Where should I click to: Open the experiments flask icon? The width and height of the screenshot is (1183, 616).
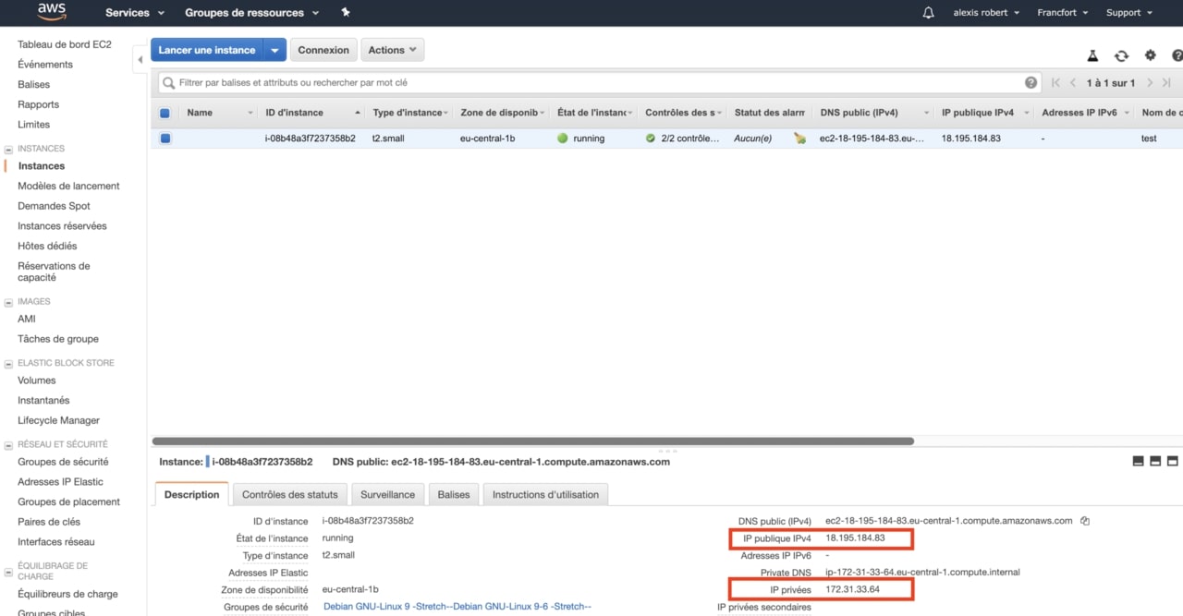(1092, 56)
